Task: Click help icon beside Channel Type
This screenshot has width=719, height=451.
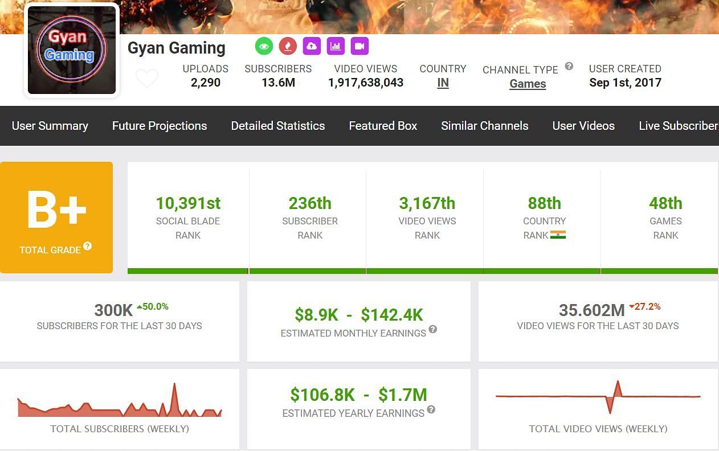Action: [x=569, y=66]
